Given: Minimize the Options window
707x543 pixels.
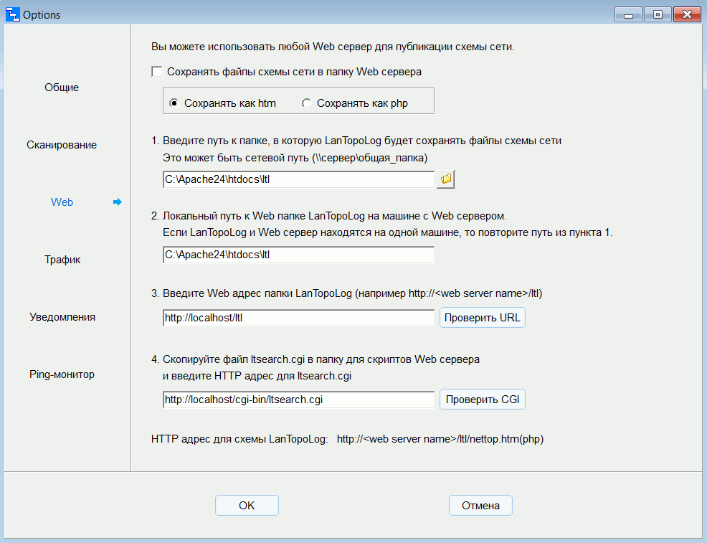Looking at the screenshot, I should point(628,14).
